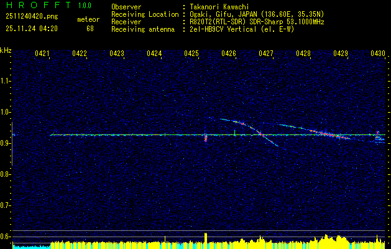Click the long sloping echo trail near 0428
The image size is (391, 249).
[x=315, y=131]
